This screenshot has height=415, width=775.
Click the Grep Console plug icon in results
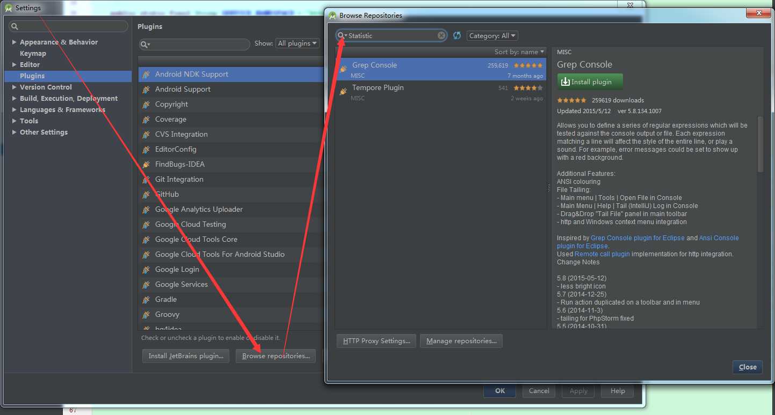[343, 69]
